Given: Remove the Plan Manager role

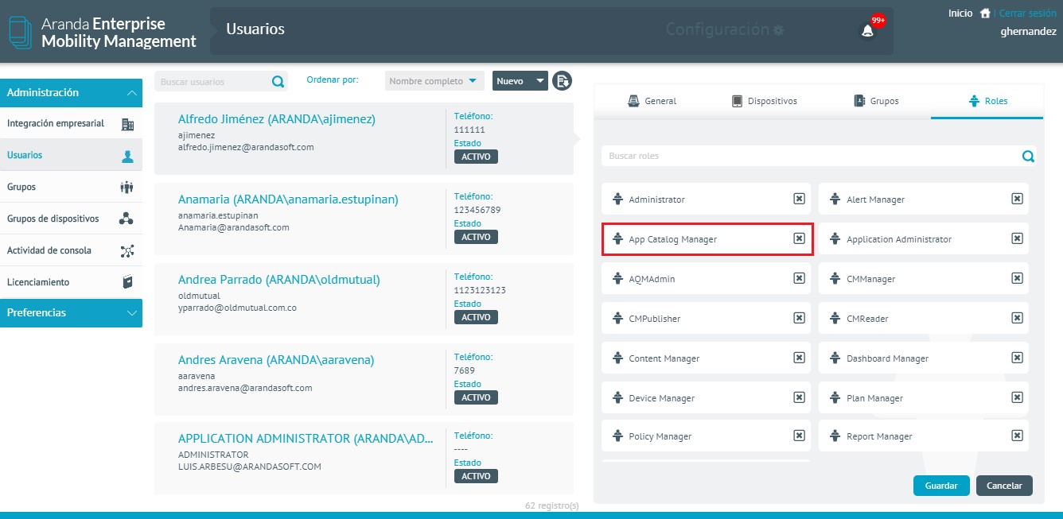Looking at the screenshot, I should point(1017,397).
